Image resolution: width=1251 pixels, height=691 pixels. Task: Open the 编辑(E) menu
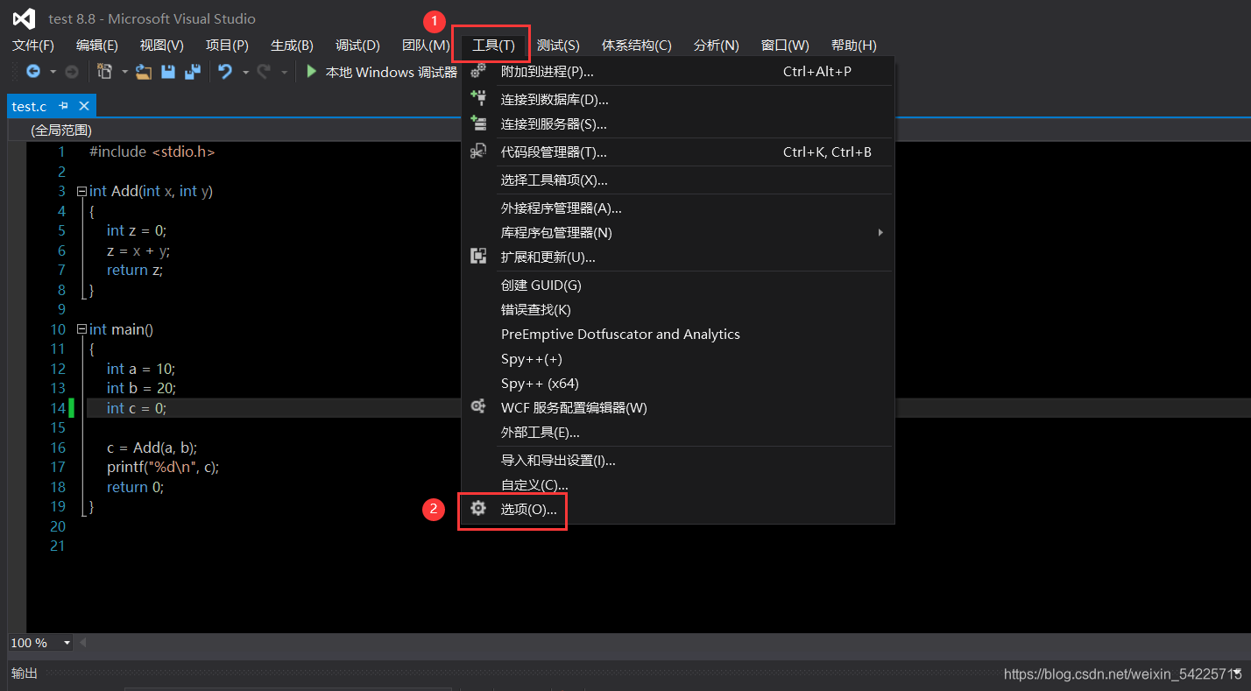tap(97, 46)
